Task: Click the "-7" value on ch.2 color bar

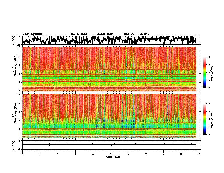Action: pos(208,134)
